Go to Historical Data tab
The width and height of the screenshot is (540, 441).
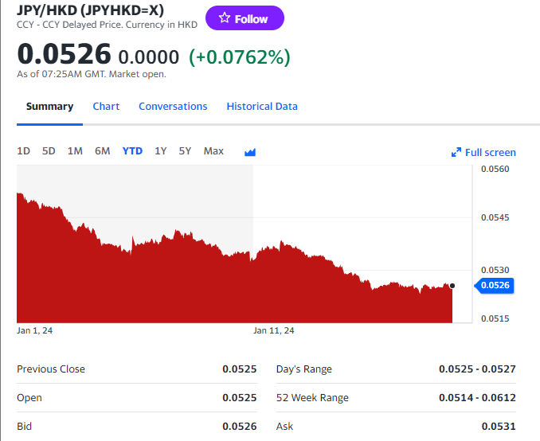pyautogui.click(x=262, y=107)
